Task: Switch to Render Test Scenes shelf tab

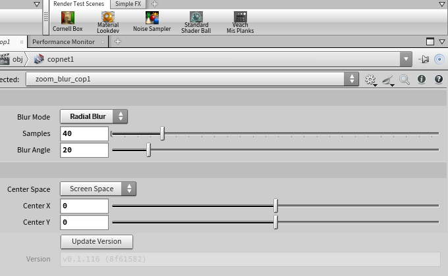Action: (78, 4)
